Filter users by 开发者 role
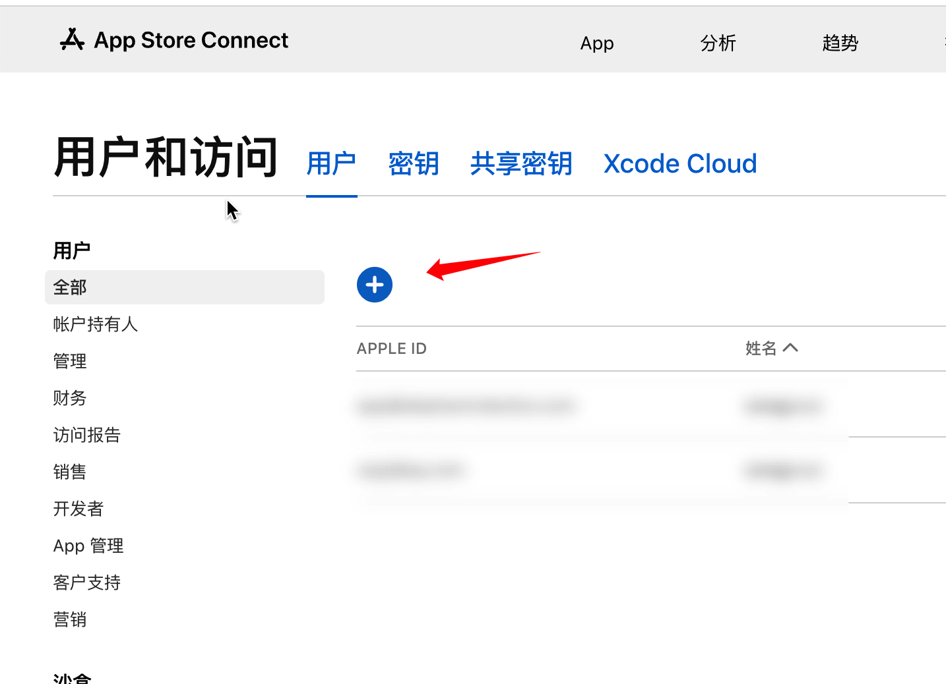Viewport: 946px width, 684px height. (x=79, y=509)
